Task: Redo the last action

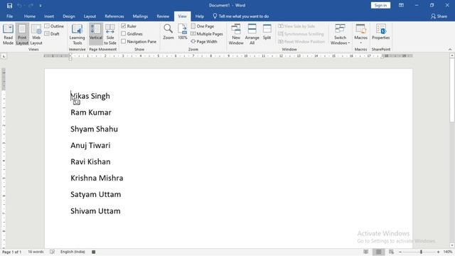Action: [x=31, y=6]
